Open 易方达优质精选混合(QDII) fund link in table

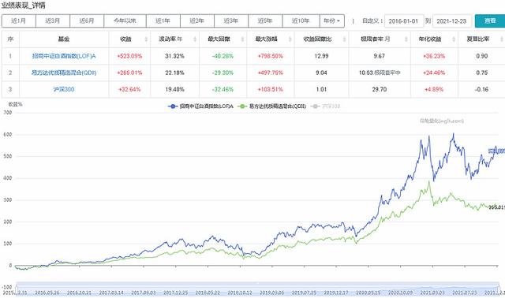[64, 73]
